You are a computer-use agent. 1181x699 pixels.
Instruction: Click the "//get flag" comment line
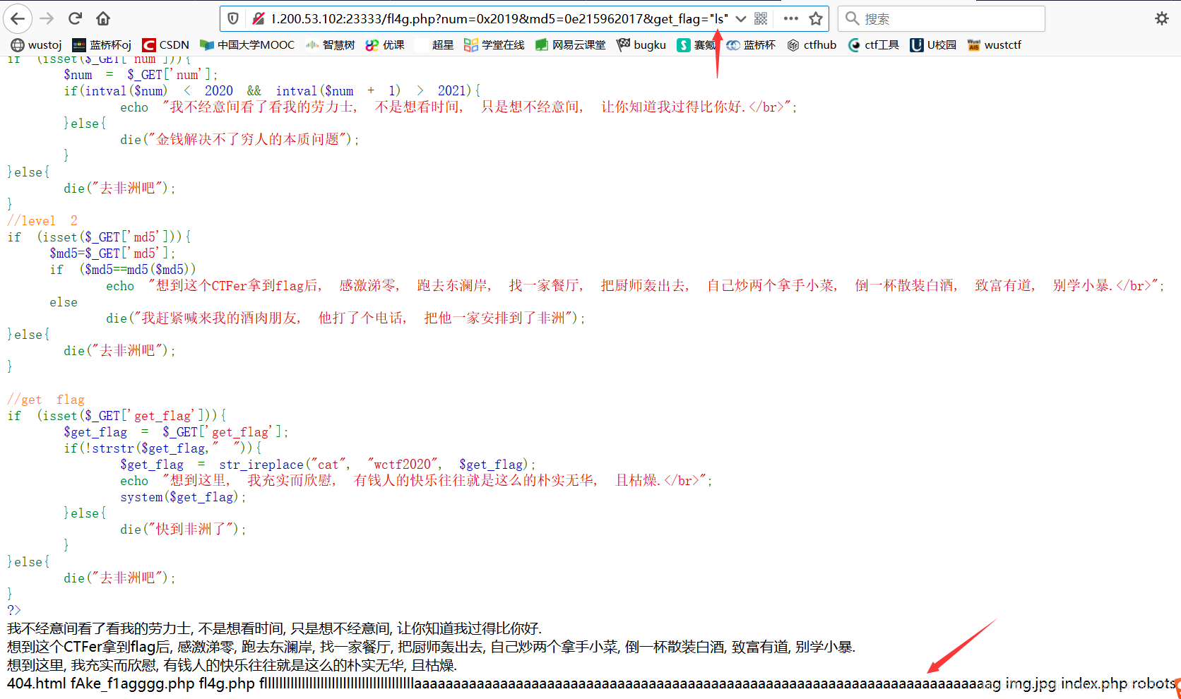(46, 400)
